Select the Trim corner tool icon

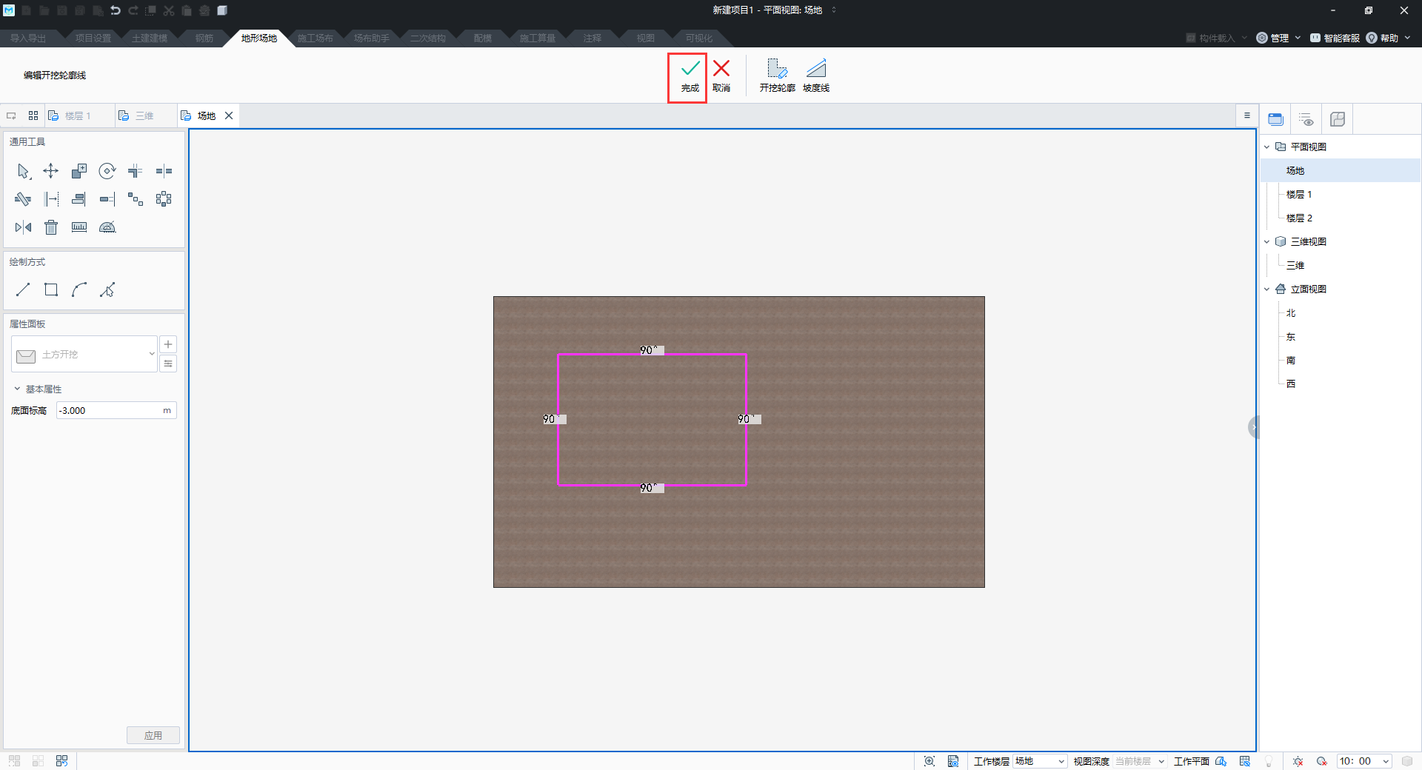(x=136, y=172)
